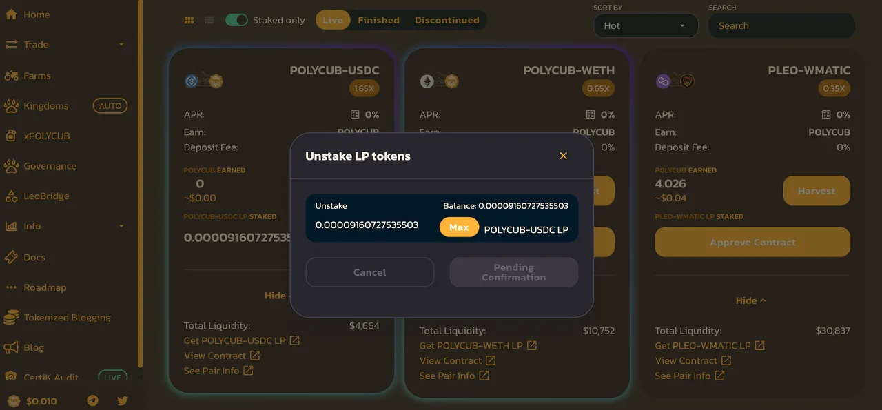Screen dimensions: 882x410
Task: Expand the Trade submenu arrow
Action: (x=121, y=45)
